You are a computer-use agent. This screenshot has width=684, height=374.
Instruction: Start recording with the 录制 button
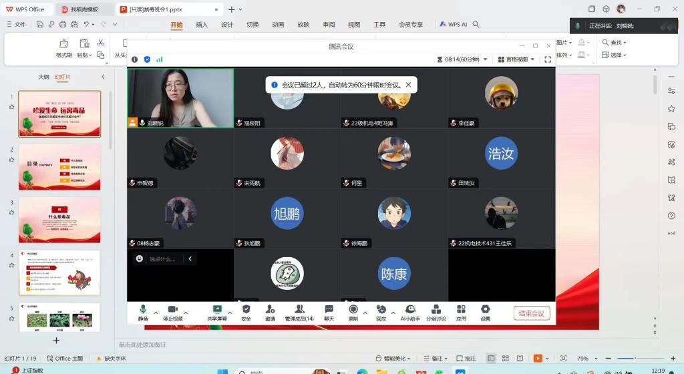coord(353,312)
